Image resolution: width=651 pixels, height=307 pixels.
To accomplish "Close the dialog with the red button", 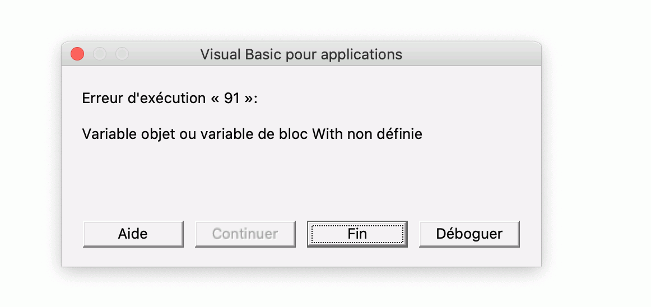I will 77,54.
